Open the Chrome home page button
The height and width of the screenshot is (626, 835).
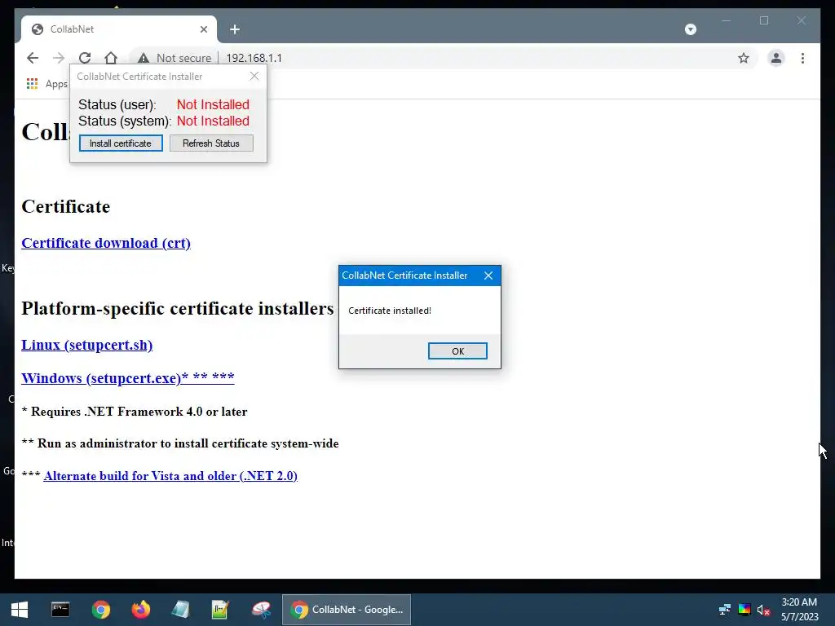(x=111, y=58)
